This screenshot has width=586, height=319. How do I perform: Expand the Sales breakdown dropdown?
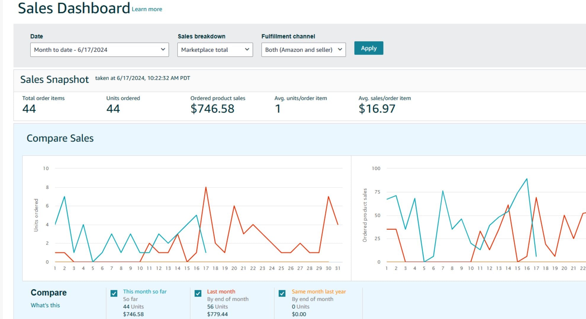[215, 50]
